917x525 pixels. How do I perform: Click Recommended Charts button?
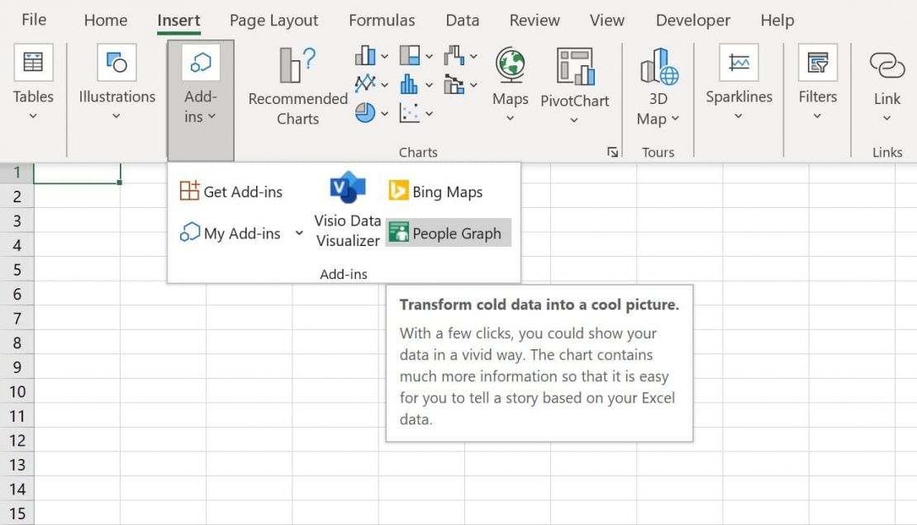click(x=297, y=87)
